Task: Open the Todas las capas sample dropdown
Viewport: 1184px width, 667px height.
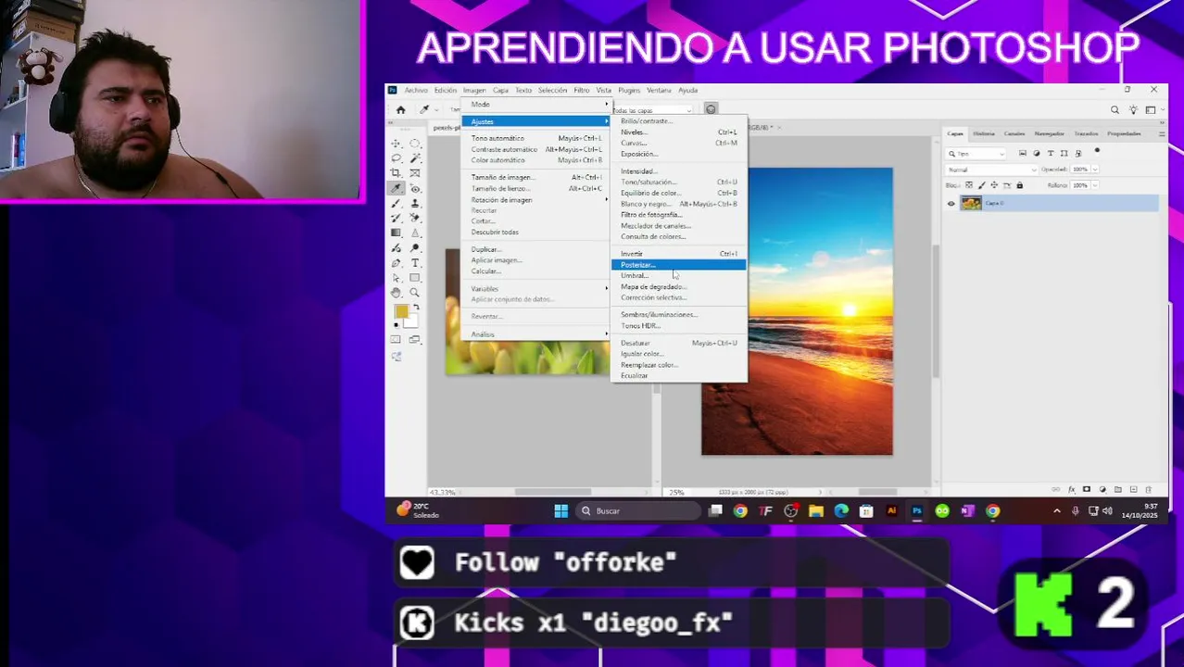Action: [652, 110]
